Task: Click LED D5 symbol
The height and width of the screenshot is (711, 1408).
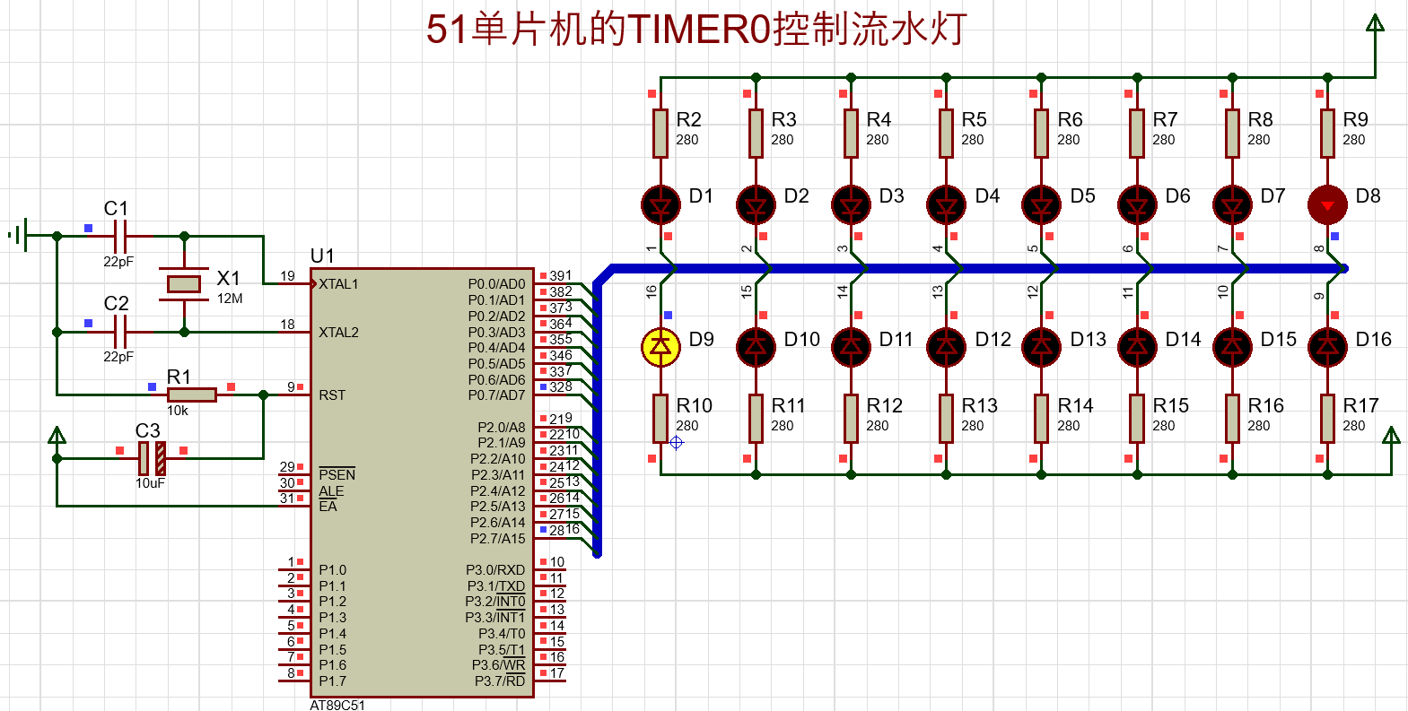Action: pos(1041,204)
